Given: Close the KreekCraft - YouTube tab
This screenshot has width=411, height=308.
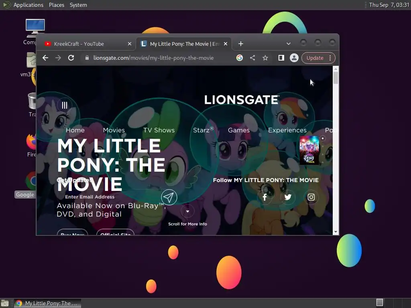Looking at the screenshot, I should tap(130, 44).
